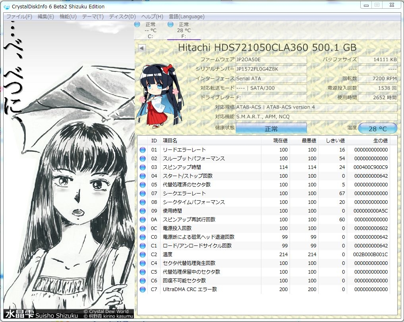Click status orb for ID 01 リードエラーレート

pyautogui.click(x=143, y=149)
